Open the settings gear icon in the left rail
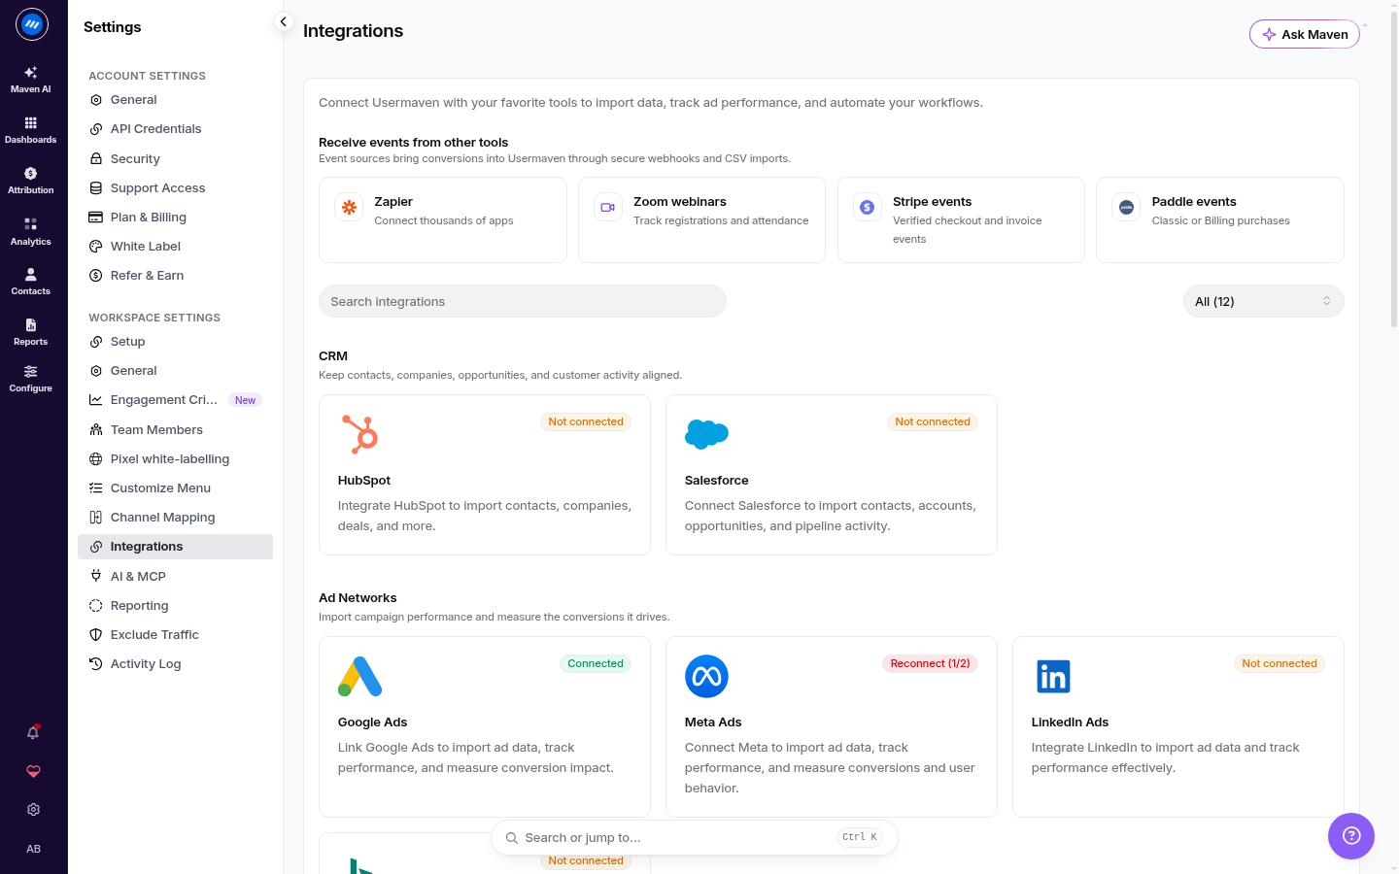Image resolution: width=1399 pixels, height=874 pixels. (x=33, y=810)
